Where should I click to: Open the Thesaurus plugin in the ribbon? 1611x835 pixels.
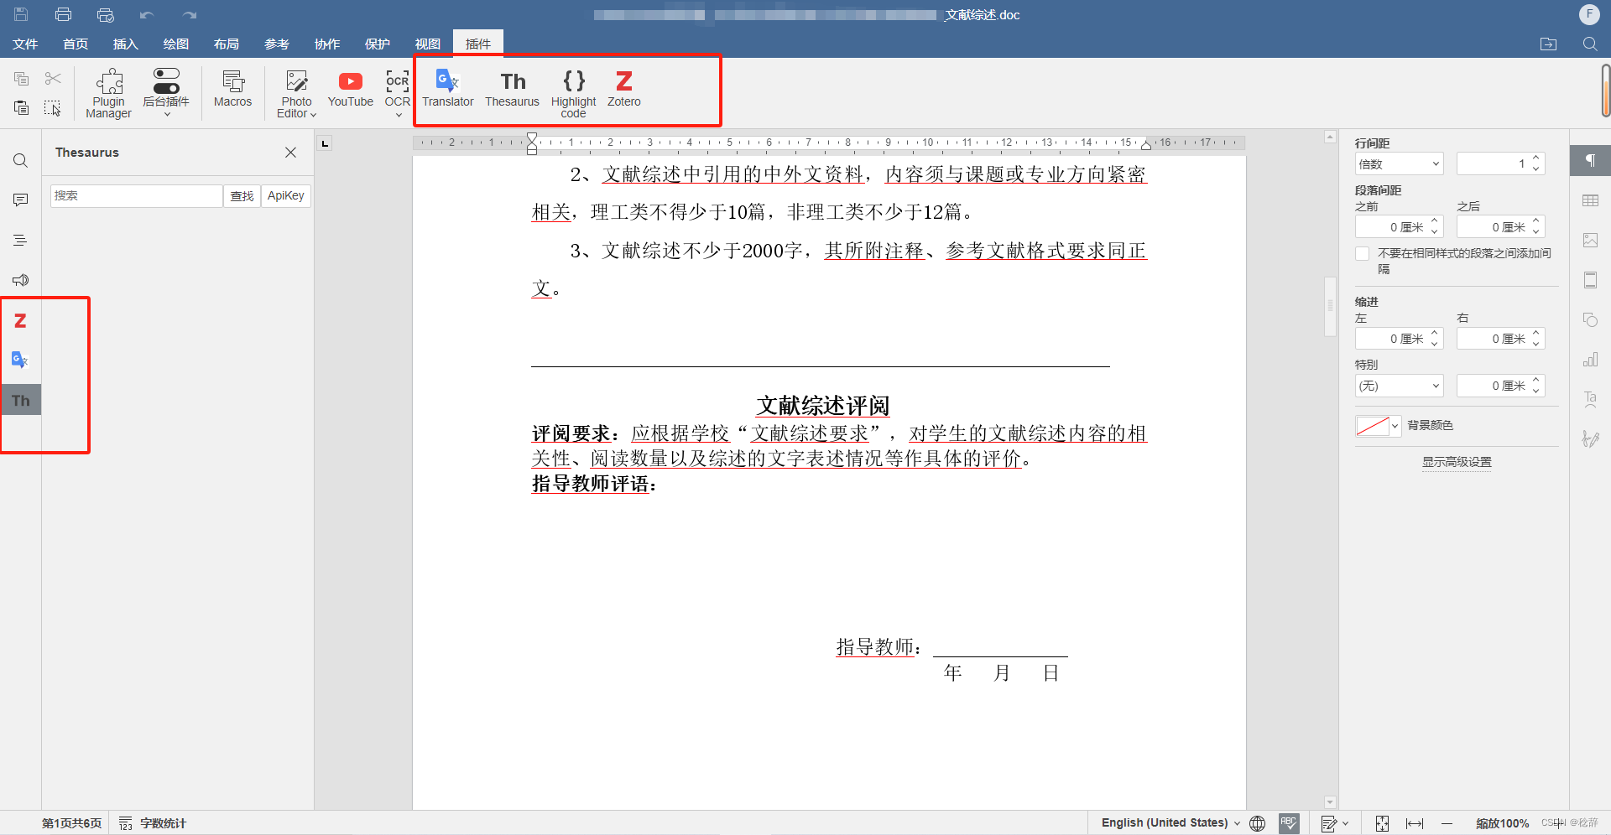[512, 88]
